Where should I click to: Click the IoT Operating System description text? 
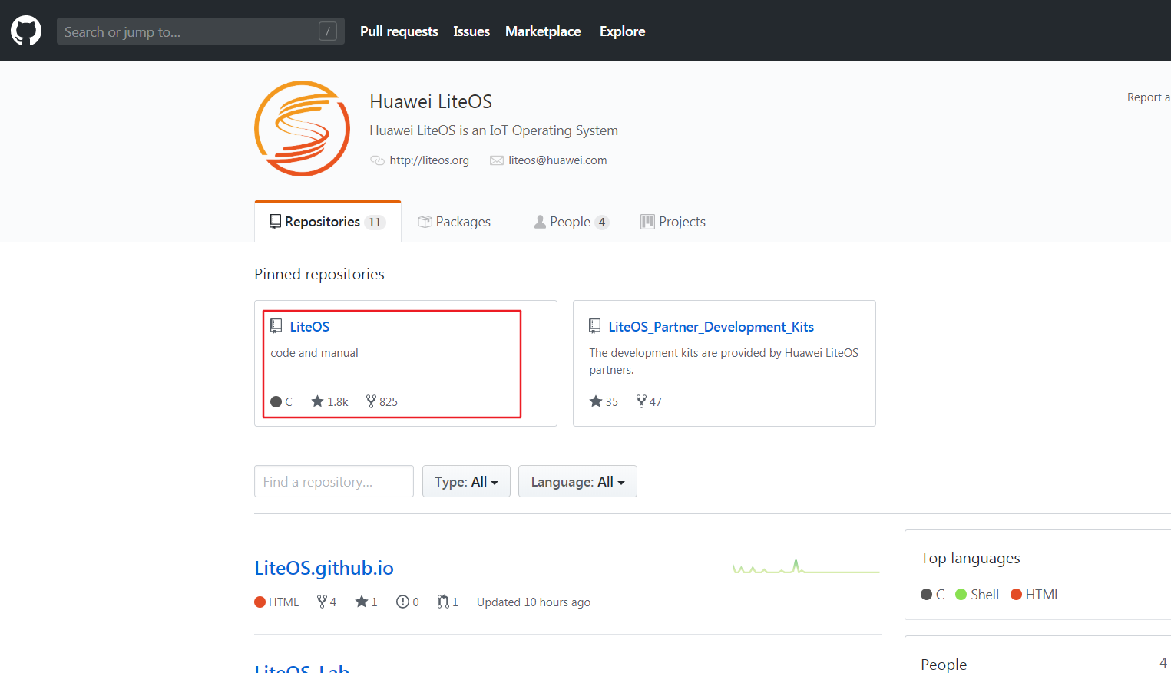(x=494, y=130)
